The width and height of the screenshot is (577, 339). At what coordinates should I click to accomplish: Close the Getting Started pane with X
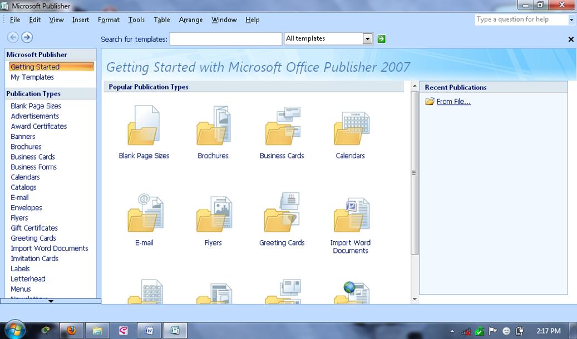click(571, 39)
